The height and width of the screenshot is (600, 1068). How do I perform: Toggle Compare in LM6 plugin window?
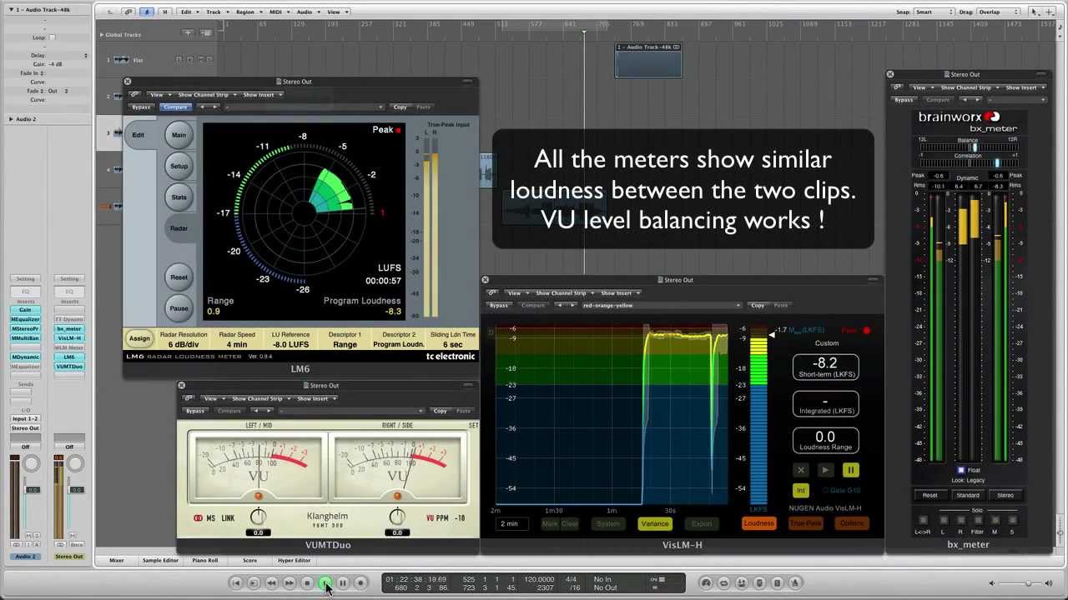175,107
